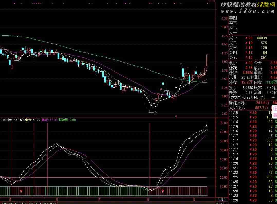Click the first red up-arrow buy signal
Image resolution: width=277 pixels, height=204 pixels.
[21, 191]
